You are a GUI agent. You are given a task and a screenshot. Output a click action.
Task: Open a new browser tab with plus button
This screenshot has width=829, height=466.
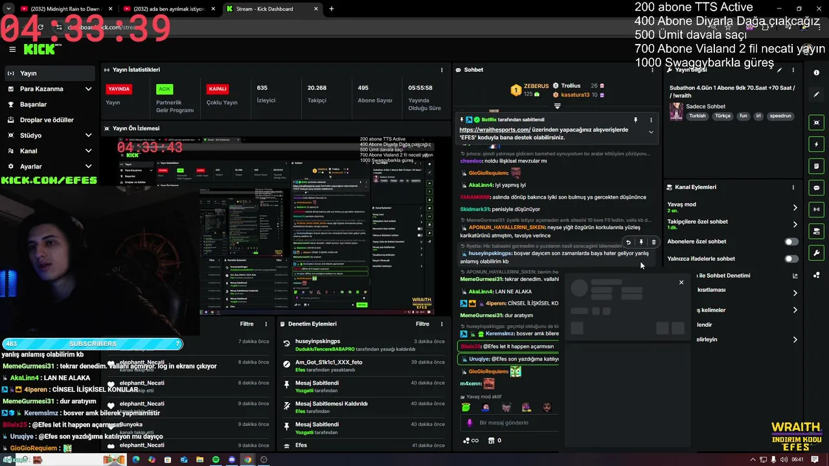click(332, 9)
